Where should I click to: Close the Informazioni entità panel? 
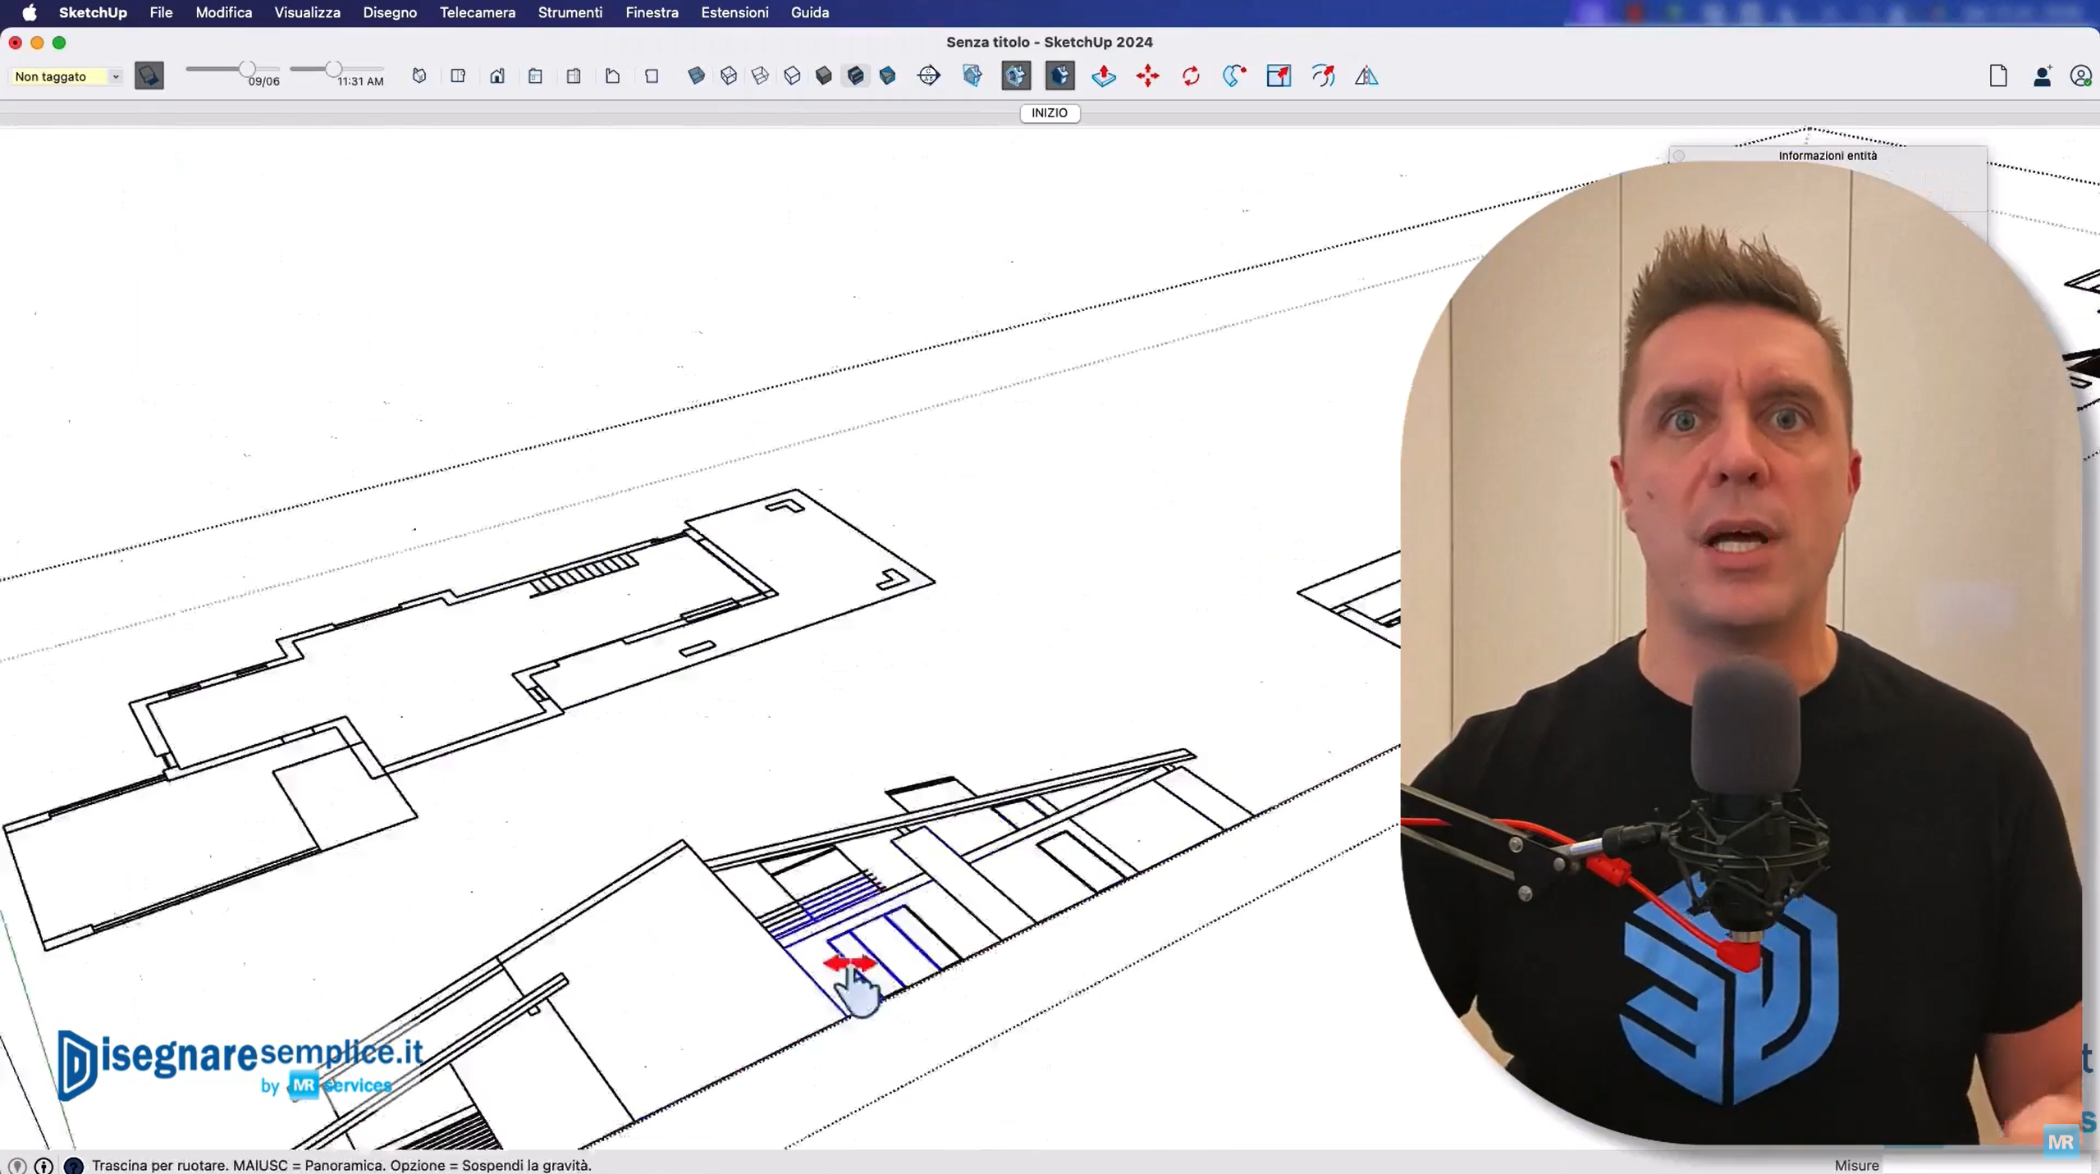(x=1679, y=155)
